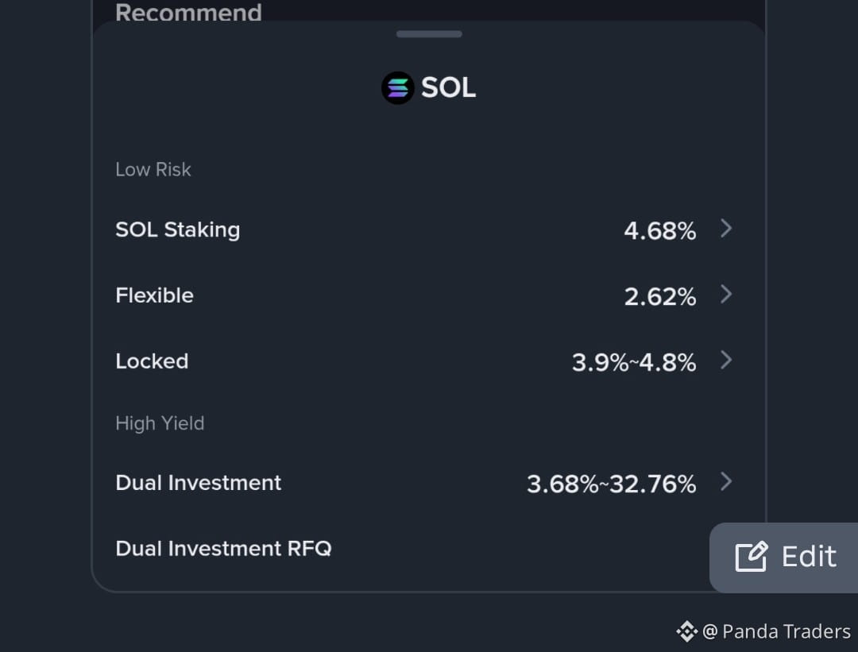Click the Binance logo watermark icon

(686, 631)
